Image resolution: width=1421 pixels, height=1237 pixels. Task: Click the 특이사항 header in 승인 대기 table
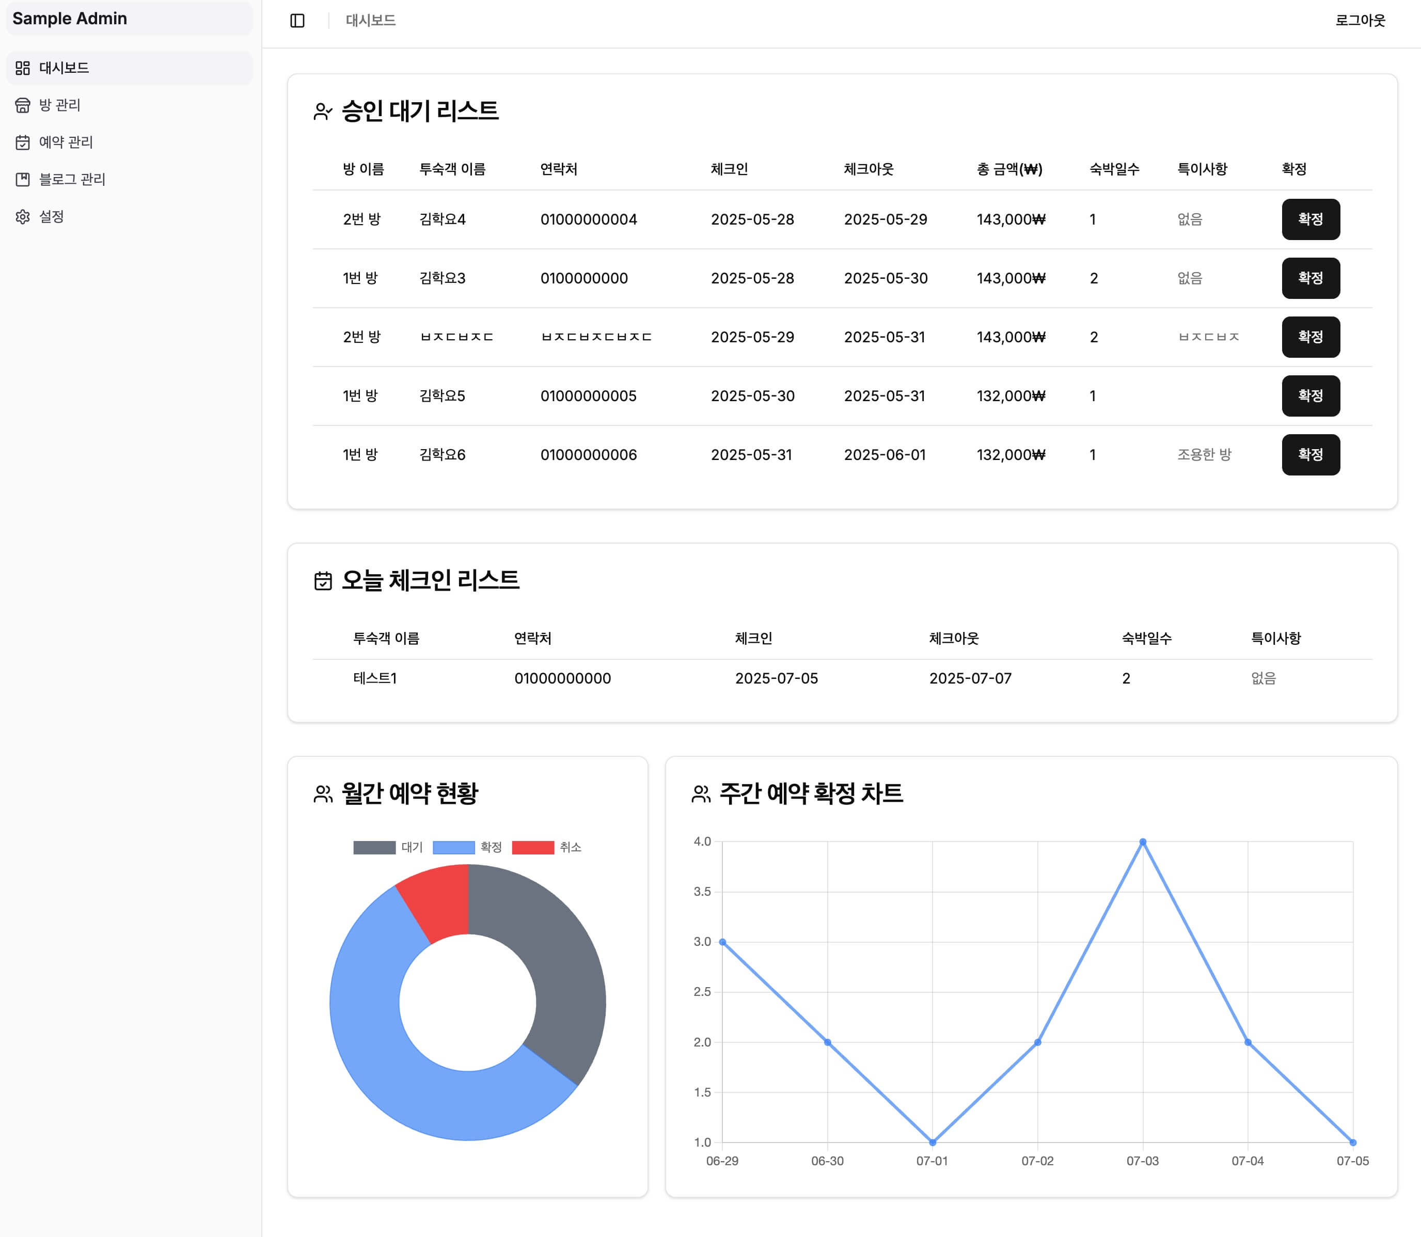[x=1202, y=169]
